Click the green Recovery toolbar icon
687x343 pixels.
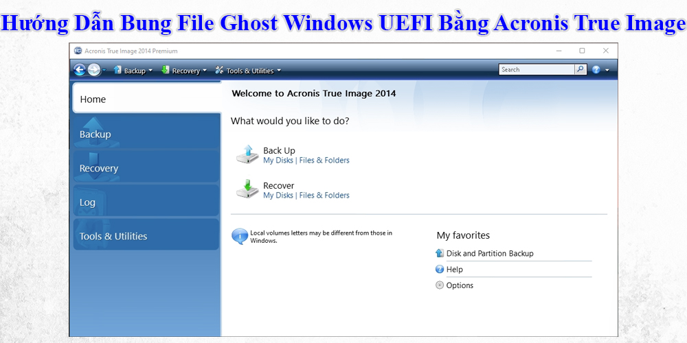pyautogui.click(x=165, y=69)
